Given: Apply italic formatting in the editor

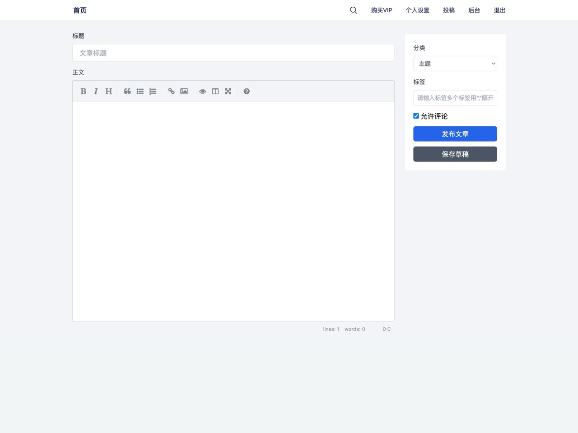Looking at the screenshot, I should point(96,91).
